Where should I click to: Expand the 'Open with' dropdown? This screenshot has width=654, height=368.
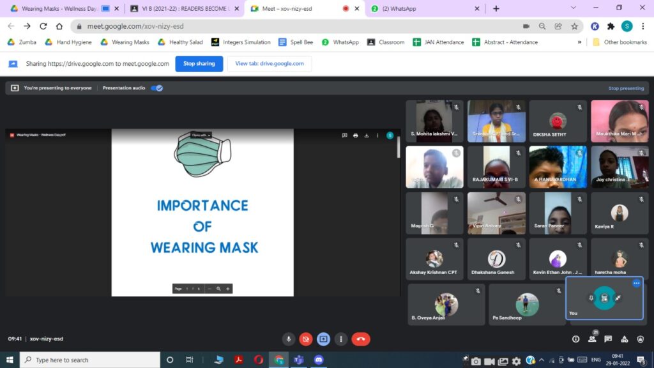[201, 135]
